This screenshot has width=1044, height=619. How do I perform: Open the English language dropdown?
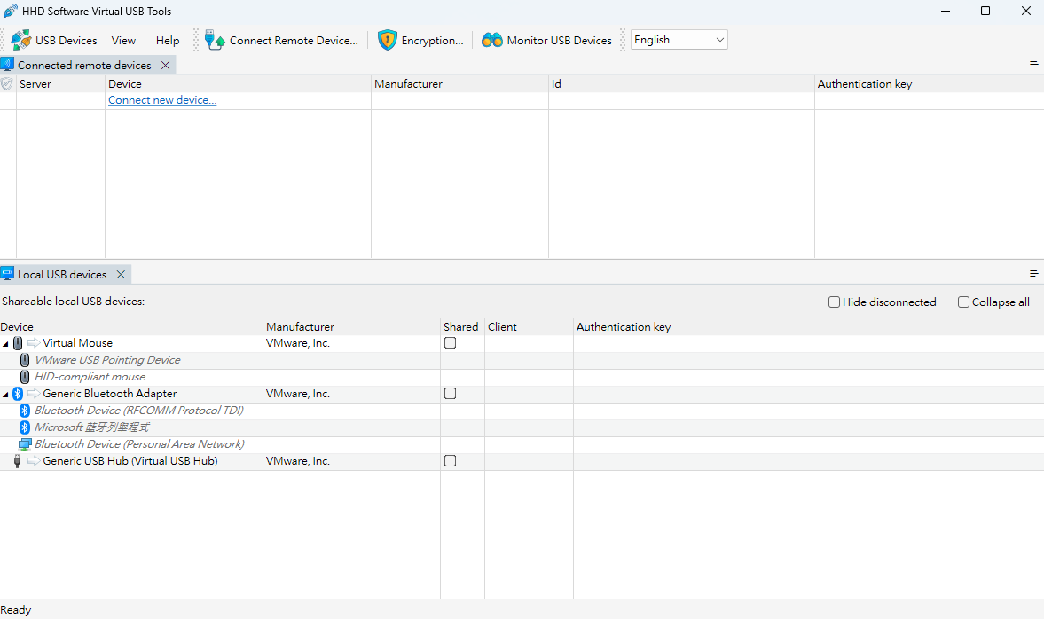679,40
